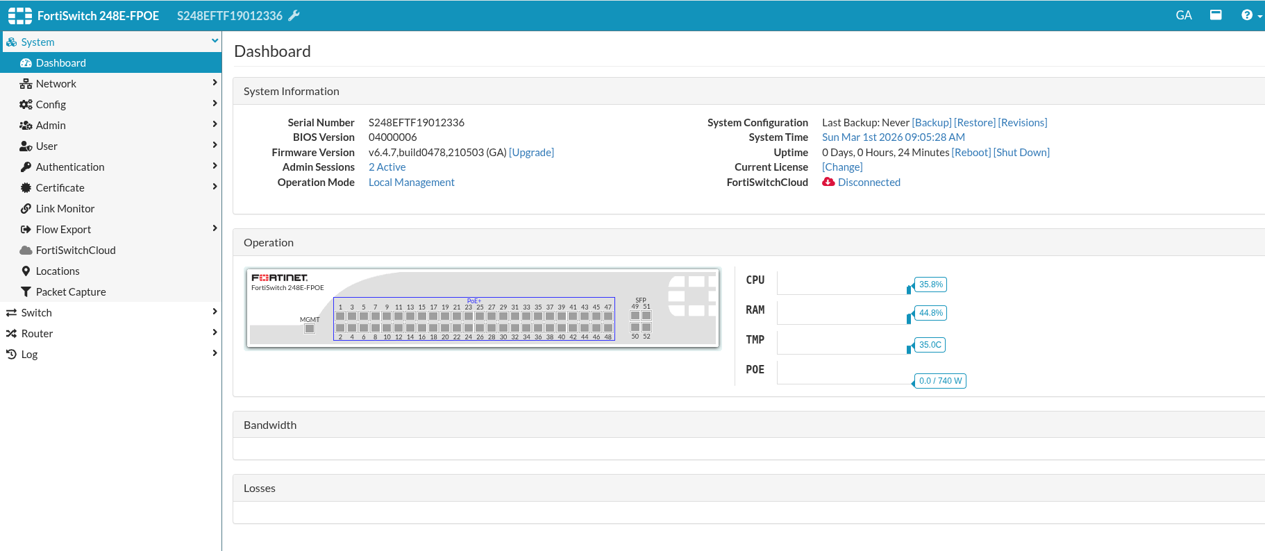
Task: Click the CPU usage 35.8% indicator
Action: [x=930, y=285]
